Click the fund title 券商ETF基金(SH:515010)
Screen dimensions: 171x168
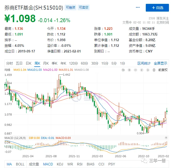tap(34, 8)
